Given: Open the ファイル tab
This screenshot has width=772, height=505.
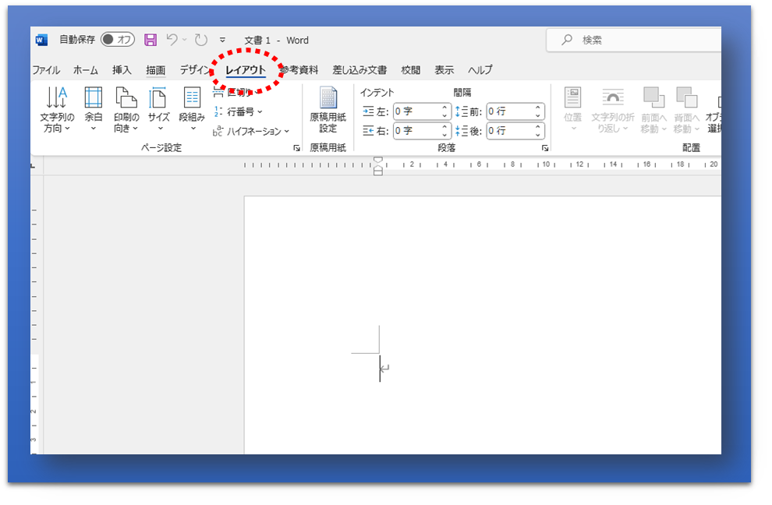Looking at the screenshot, I should click(46, 70).
